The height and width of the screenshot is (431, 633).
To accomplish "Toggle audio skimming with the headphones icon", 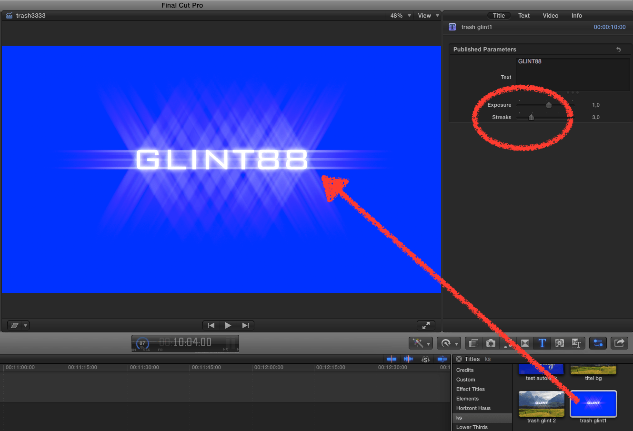I will tap(425, 359).
